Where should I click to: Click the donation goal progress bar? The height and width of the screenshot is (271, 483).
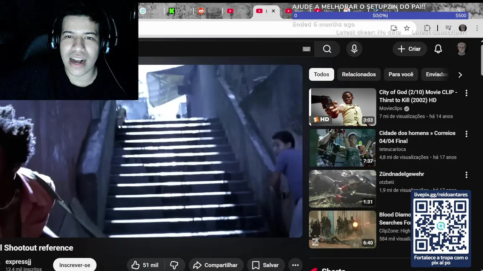[x=380, y=15]
